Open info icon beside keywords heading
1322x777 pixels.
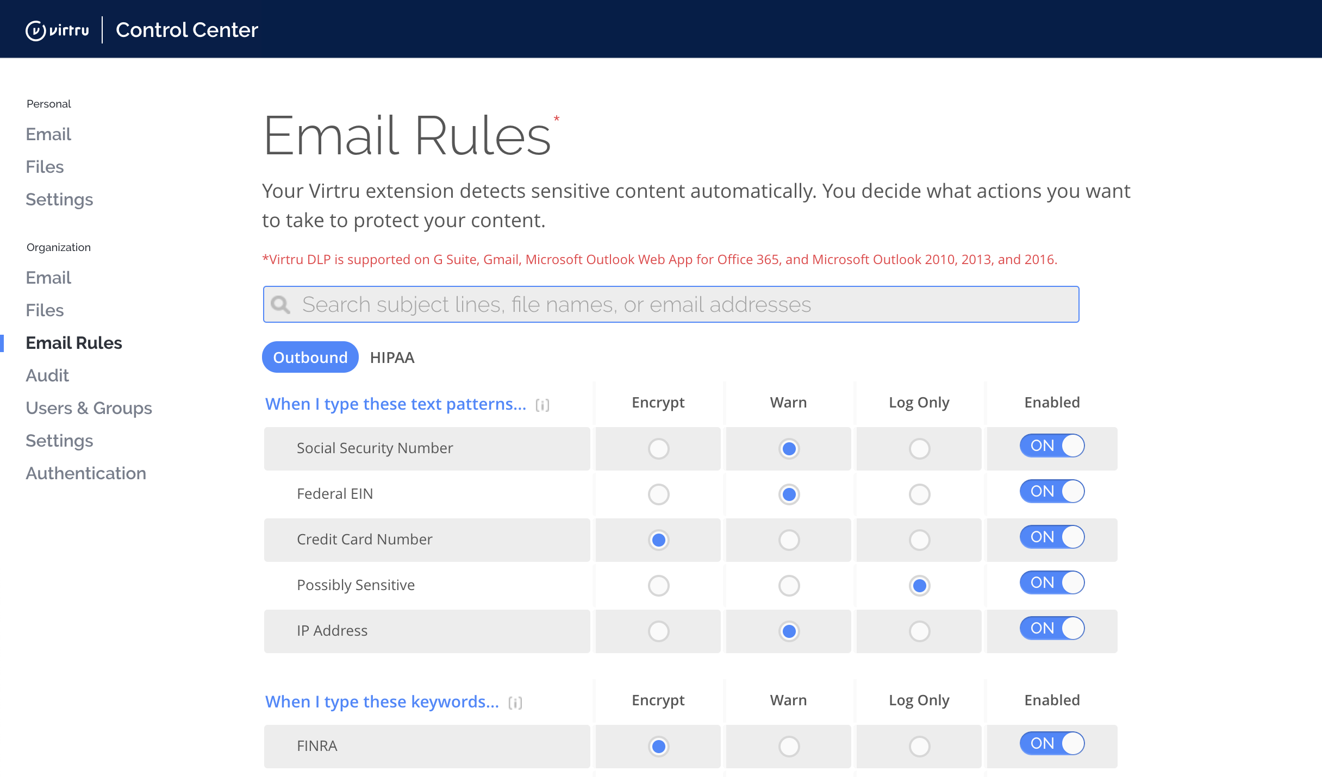click(515, 703)
